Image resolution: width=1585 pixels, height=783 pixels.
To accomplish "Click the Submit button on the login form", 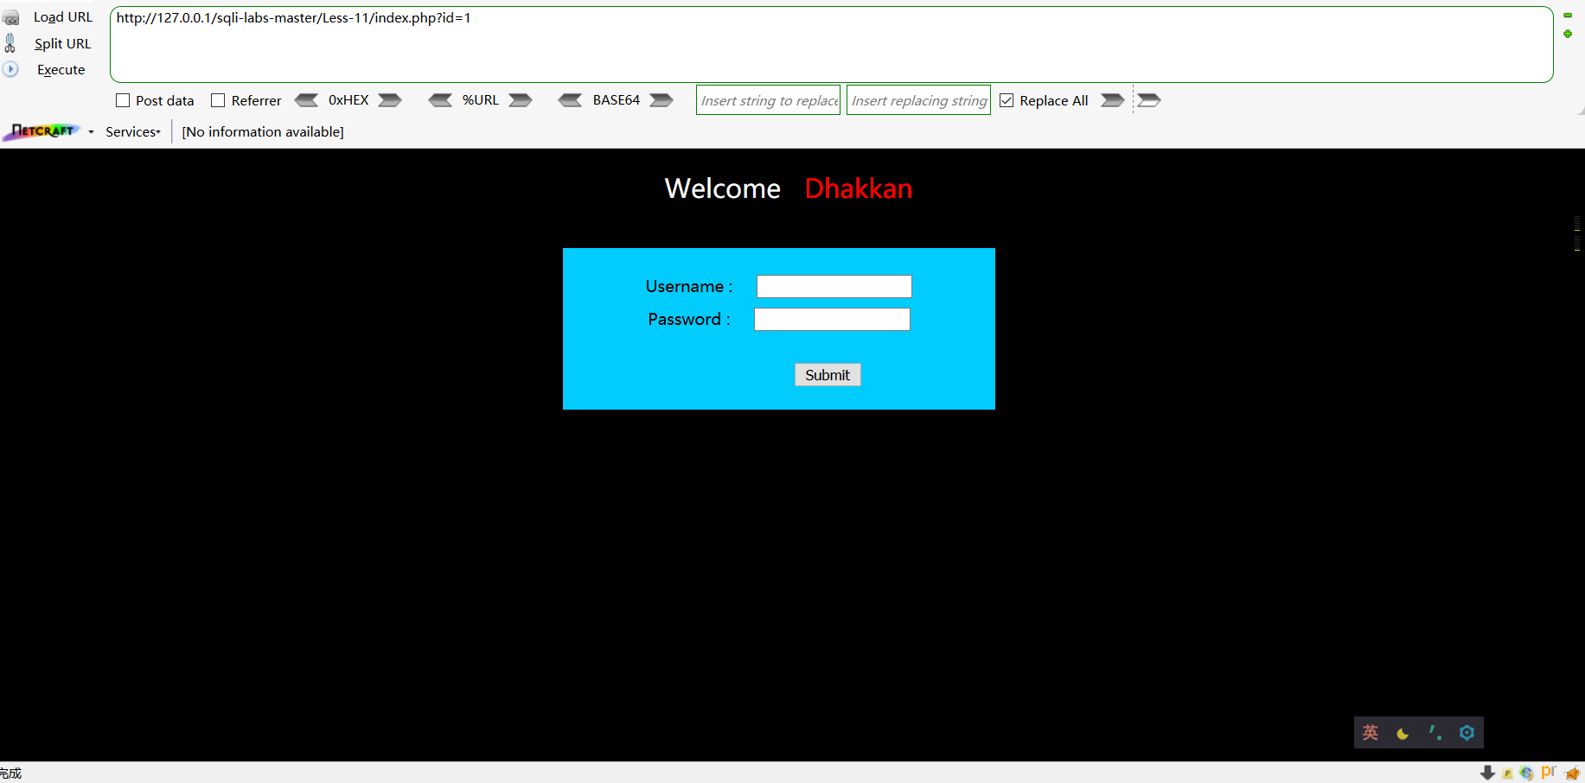I will [x=828, y=374].
